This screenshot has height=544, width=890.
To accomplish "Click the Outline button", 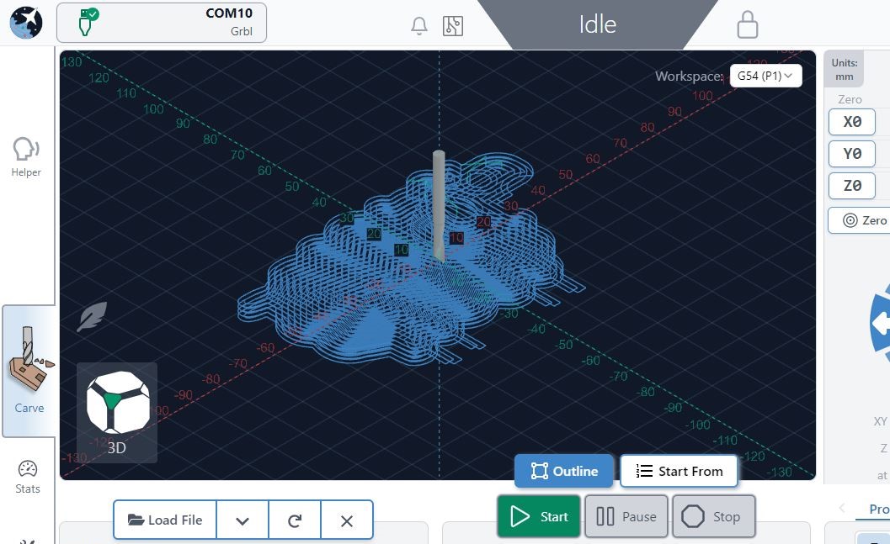I will 564,471.
